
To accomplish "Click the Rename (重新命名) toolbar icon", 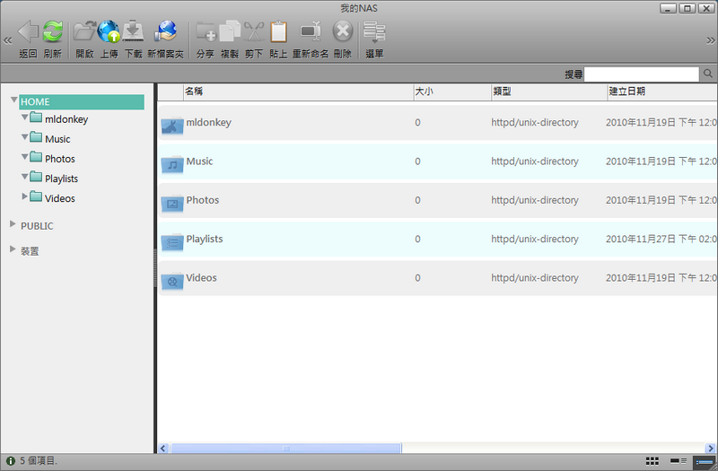I will (x=311, y=32).
